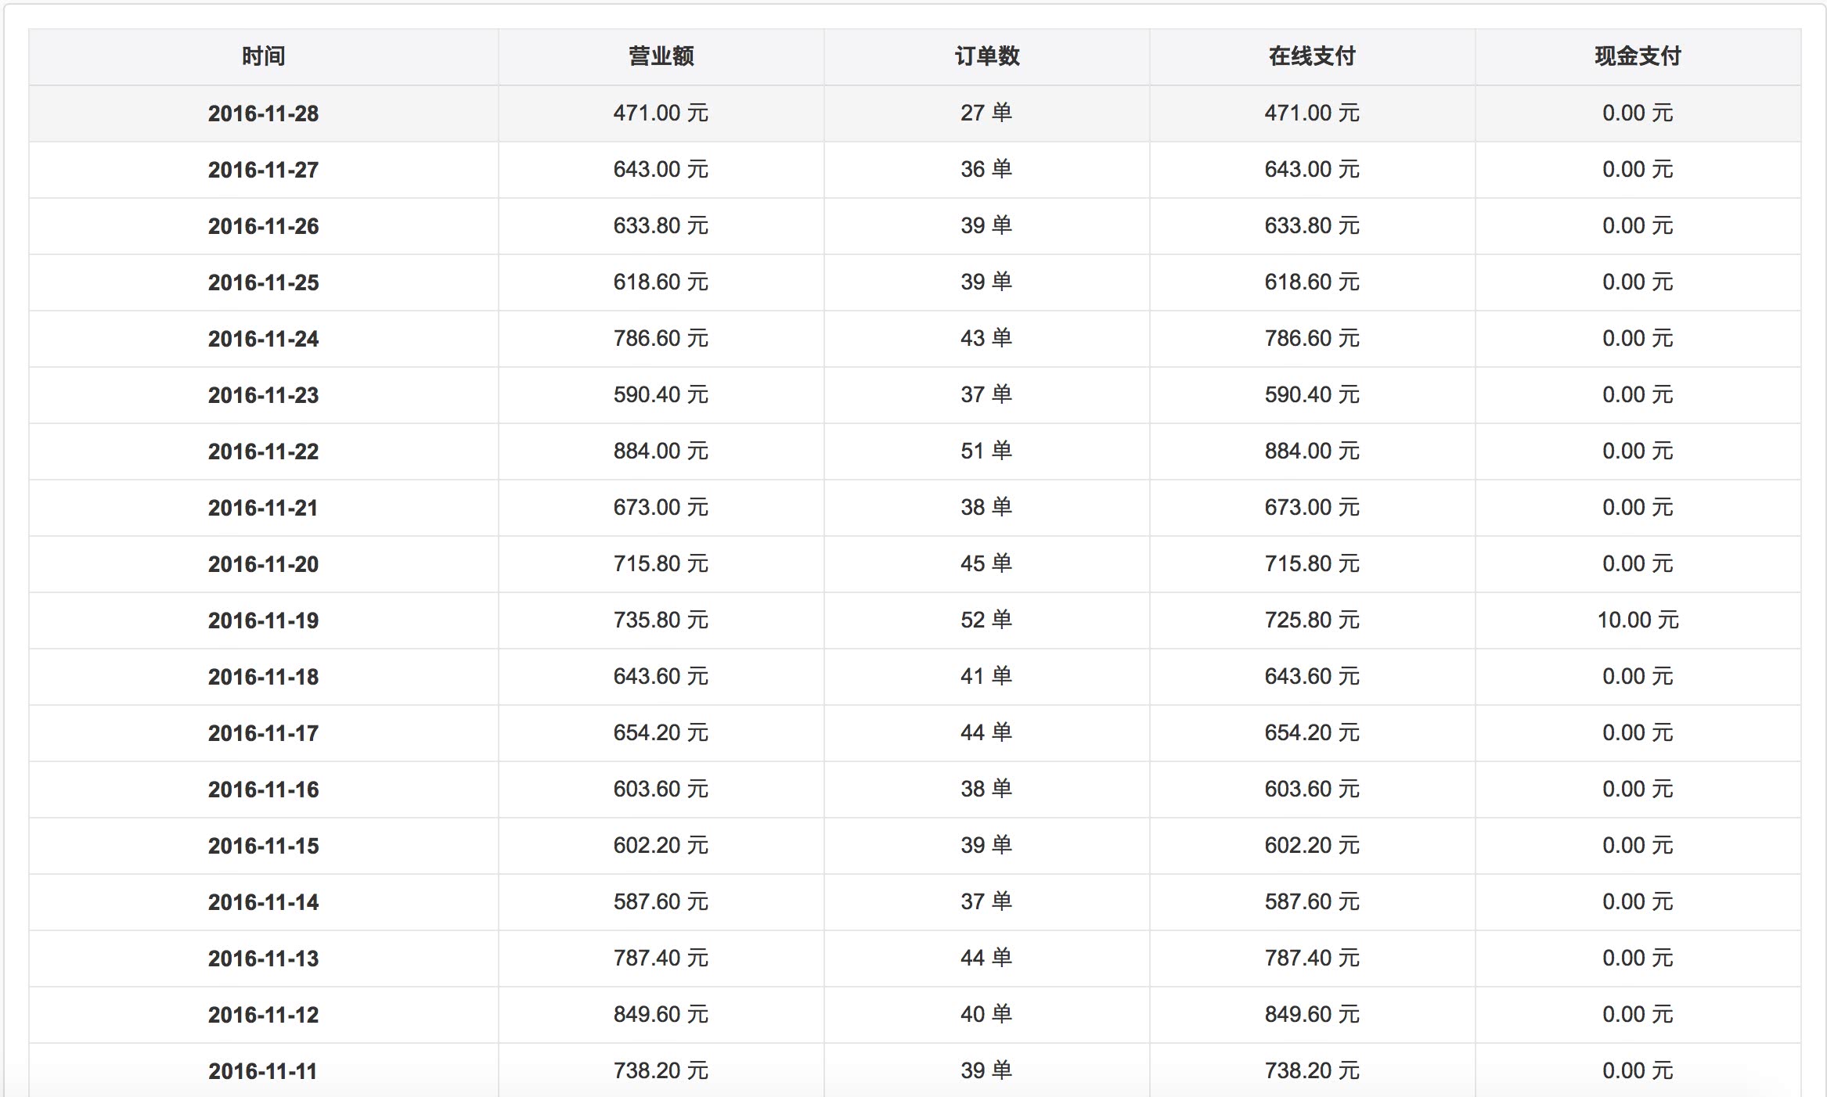Select the 2016-11-11 date cell
Image resolution: width=1827 pixels, height=1097 pixels.
tap(263, 1071)
